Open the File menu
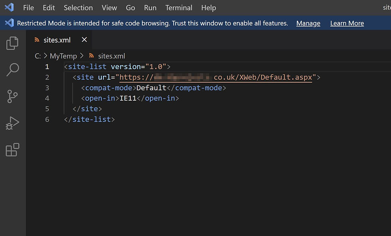 28,8
